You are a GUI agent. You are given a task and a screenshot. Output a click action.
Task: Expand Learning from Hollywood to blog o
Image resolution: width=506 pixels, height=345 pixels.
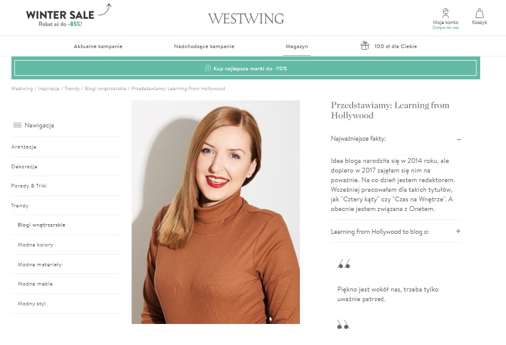pyautogui.click(x=459, y=231)
